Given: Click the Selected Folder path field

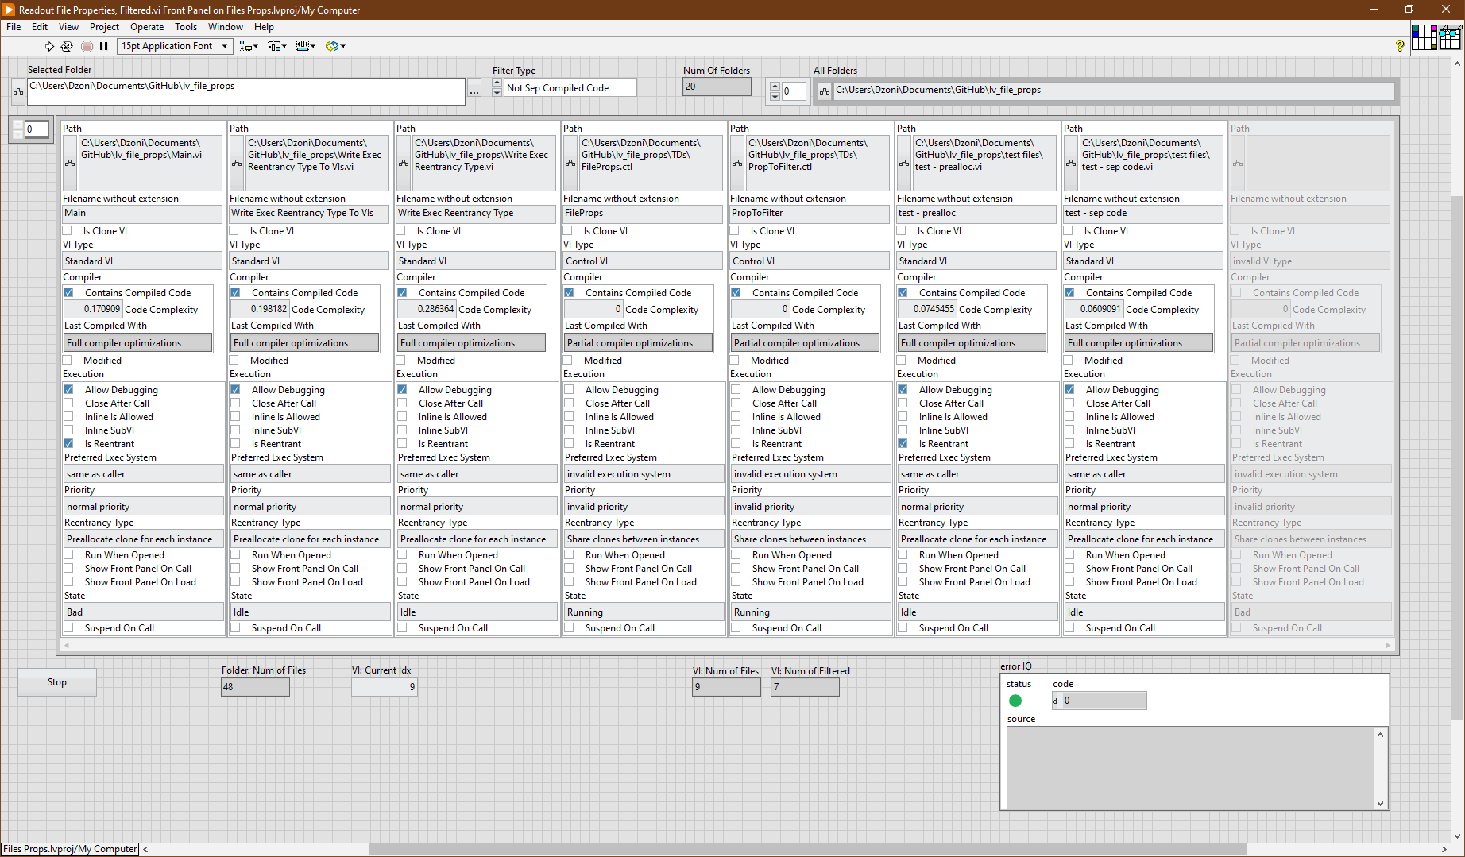Looking at the screenshot, I should 246,91.
